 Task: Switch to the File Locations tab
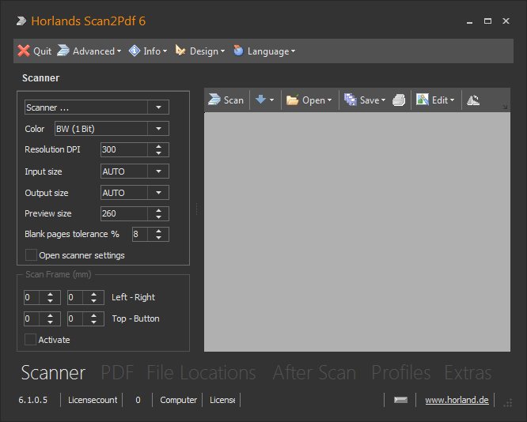tap(201, 373)
